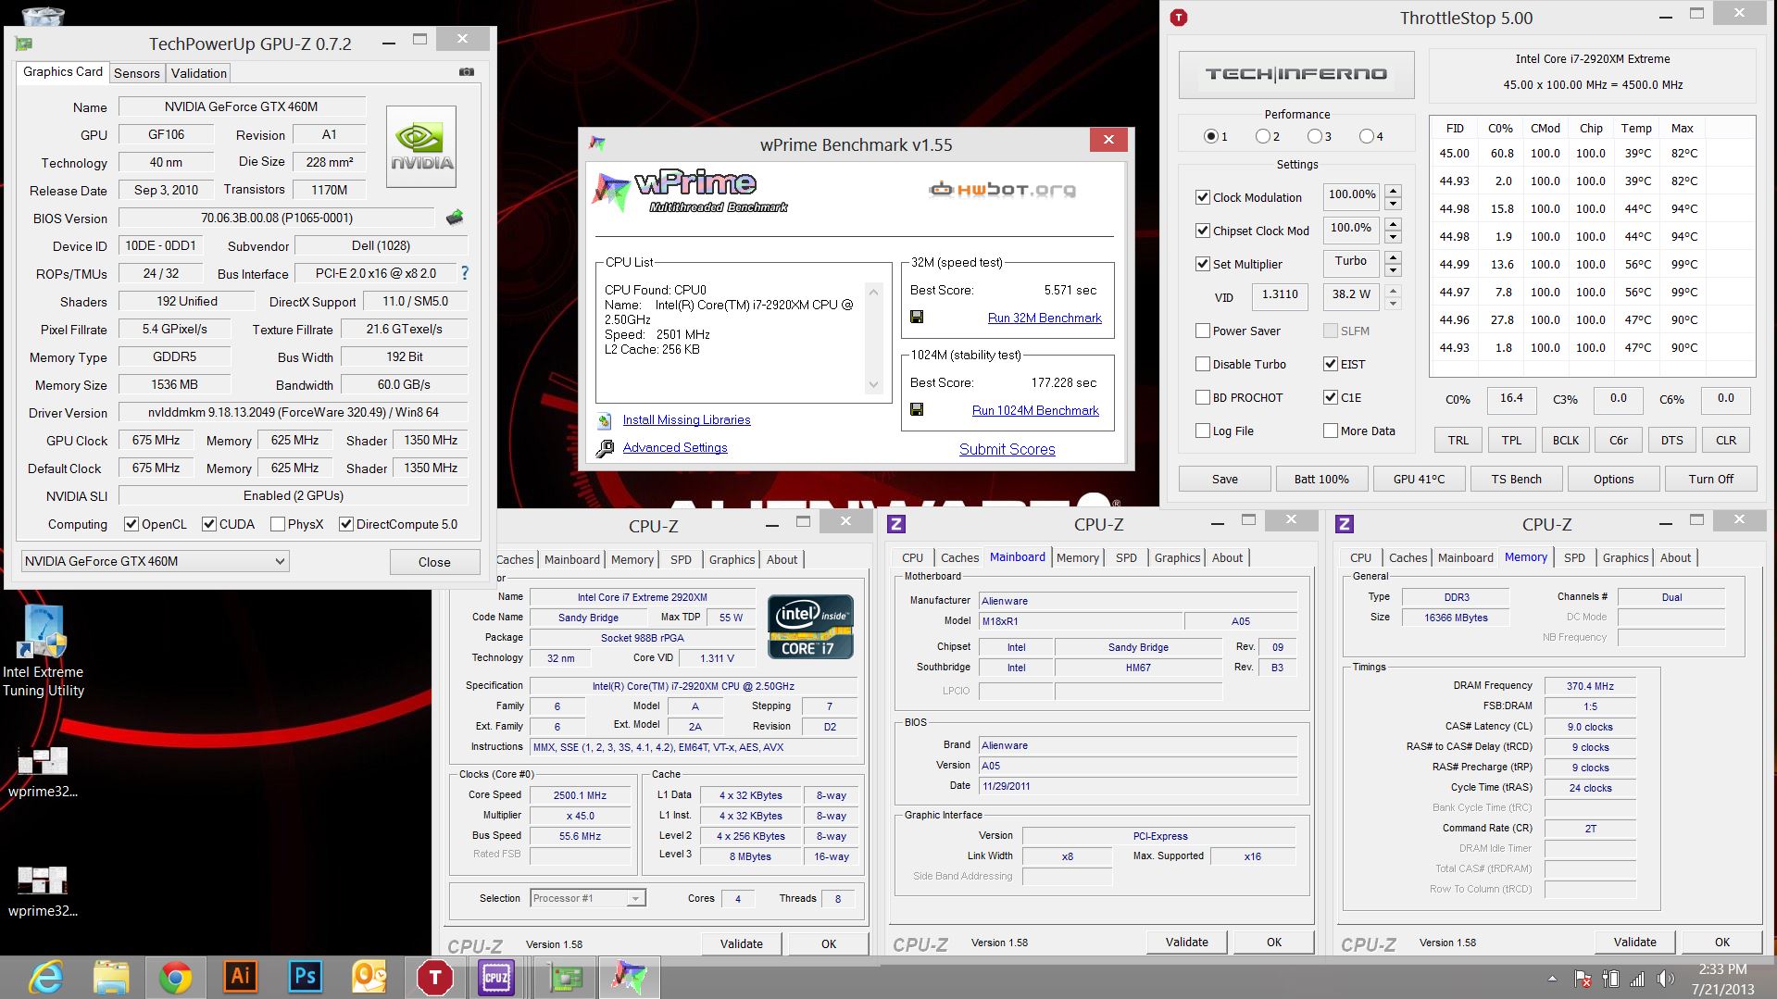Viewport: 1777px width, 999px height.
Task: Click the CPU List scroll up arrow in wPrime
Action: coord(873,292)
